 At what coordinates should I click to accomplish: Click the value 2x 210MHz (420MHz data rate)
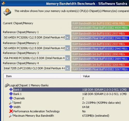point(101,103)
